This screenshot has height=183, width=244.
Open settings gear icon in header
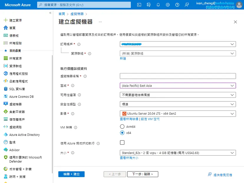click(168, 5)
